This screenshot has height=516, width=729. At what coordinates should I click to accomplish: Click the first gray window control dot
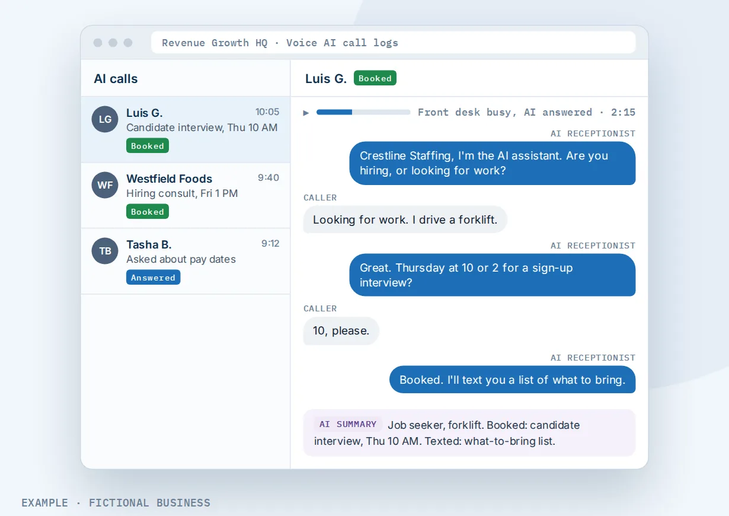(98, 43)
